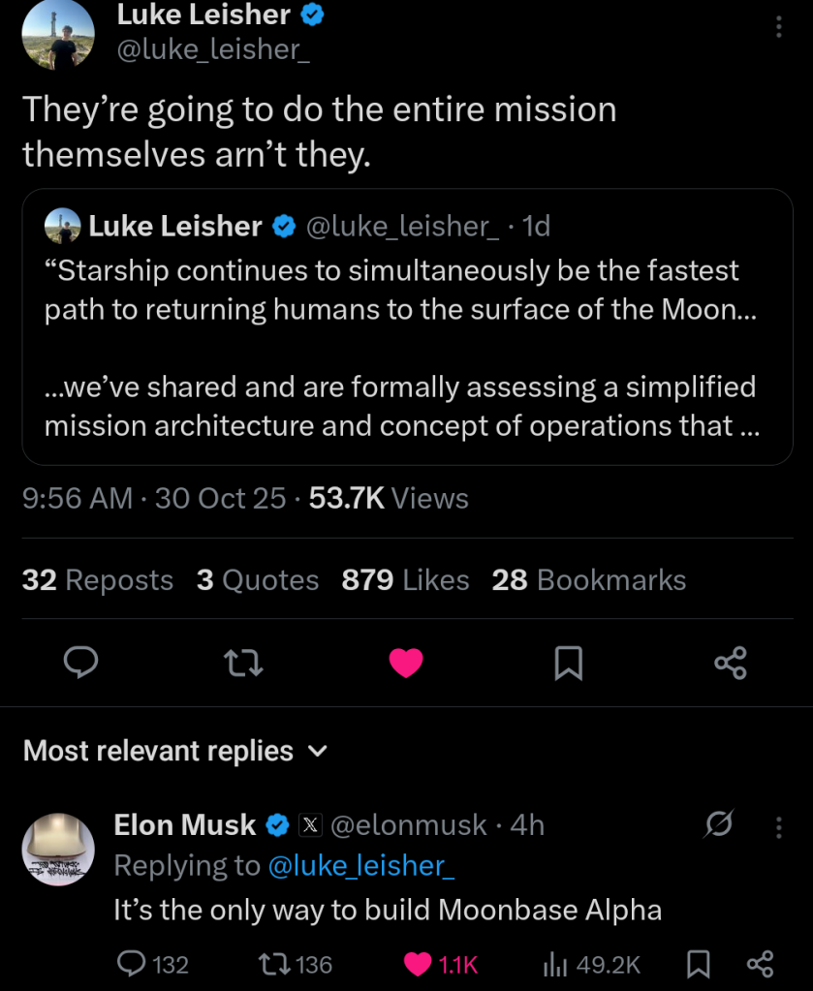Open the @luke_leisher_ mention link
This screenshot has height=991, width=813.
(360, 866)
